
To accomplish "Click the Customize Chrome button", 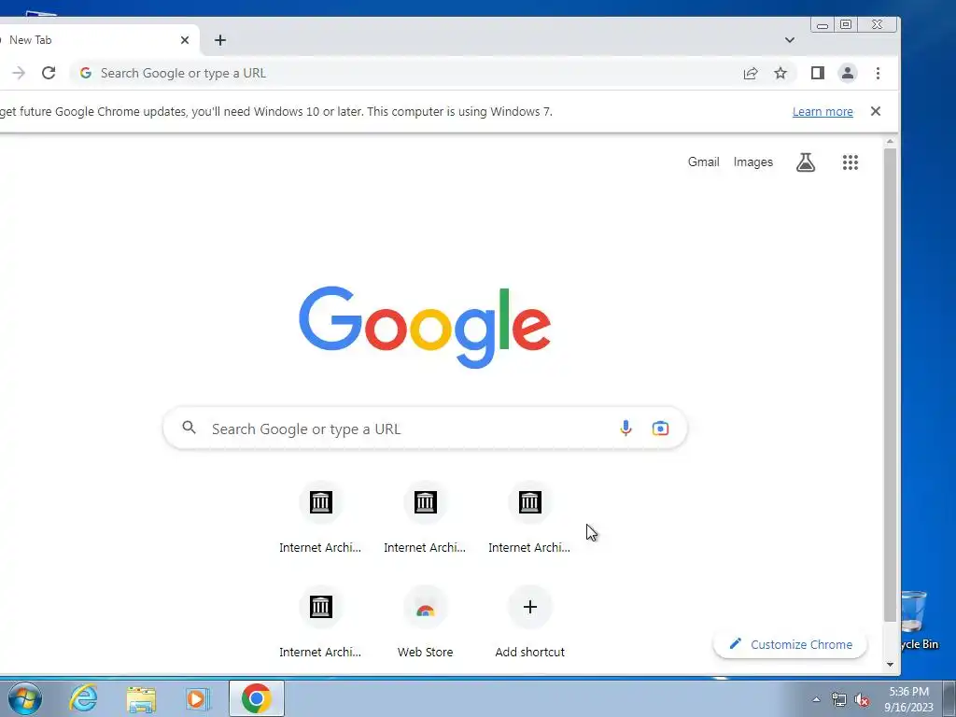I will (x=790, y=644).
